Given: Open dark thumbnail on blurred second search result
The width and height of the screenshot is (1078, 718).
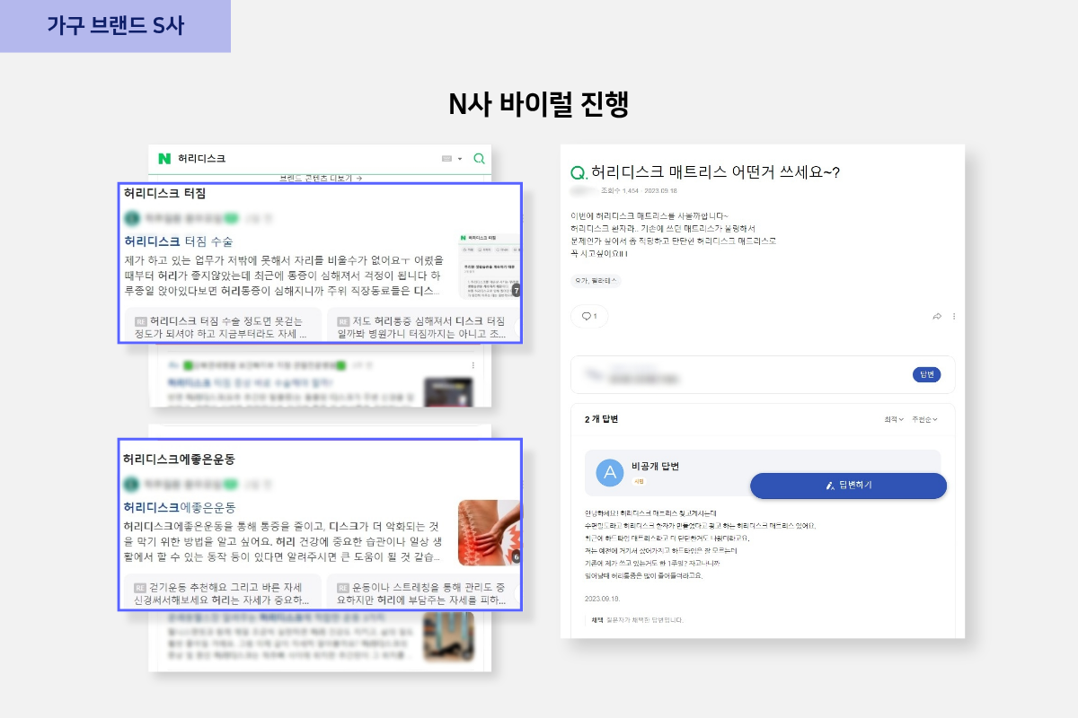Looking at the screenshot, I should (x=447, y=391).
